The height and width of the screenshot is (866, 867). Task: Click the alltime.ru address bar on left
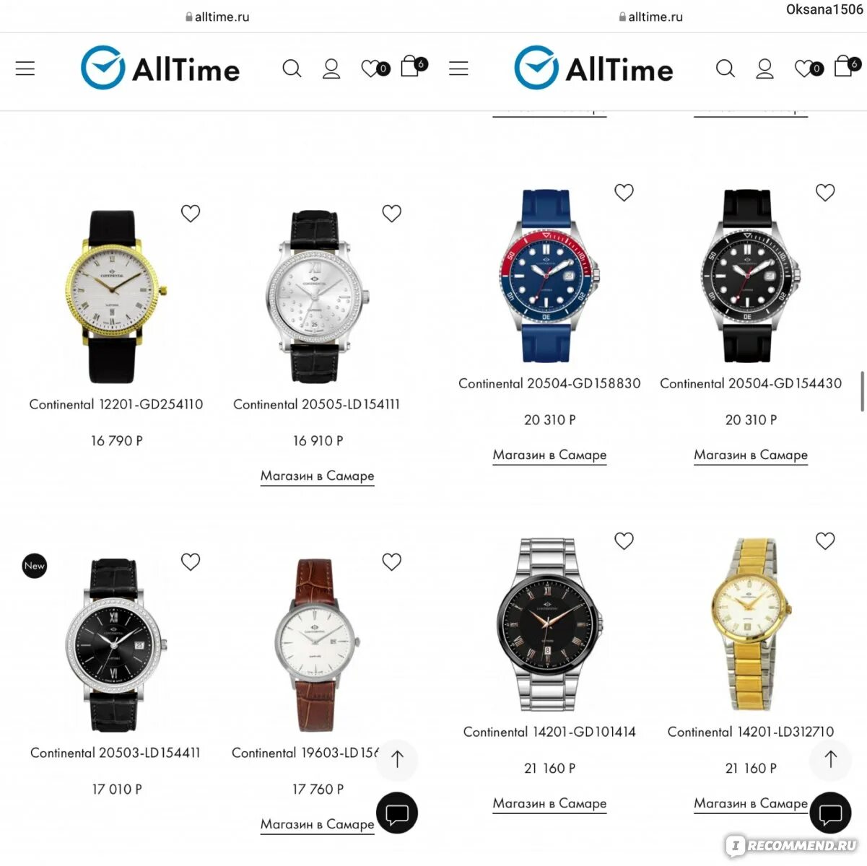coord(217,17)
